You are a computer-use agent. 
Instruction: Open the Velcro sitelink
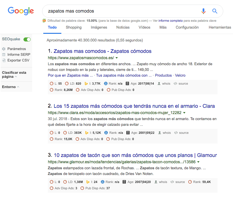(x=180, y=75)
